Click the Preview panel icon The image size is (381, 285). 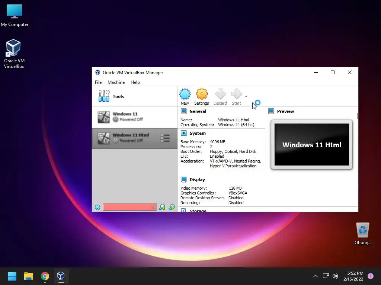point(271,111)
